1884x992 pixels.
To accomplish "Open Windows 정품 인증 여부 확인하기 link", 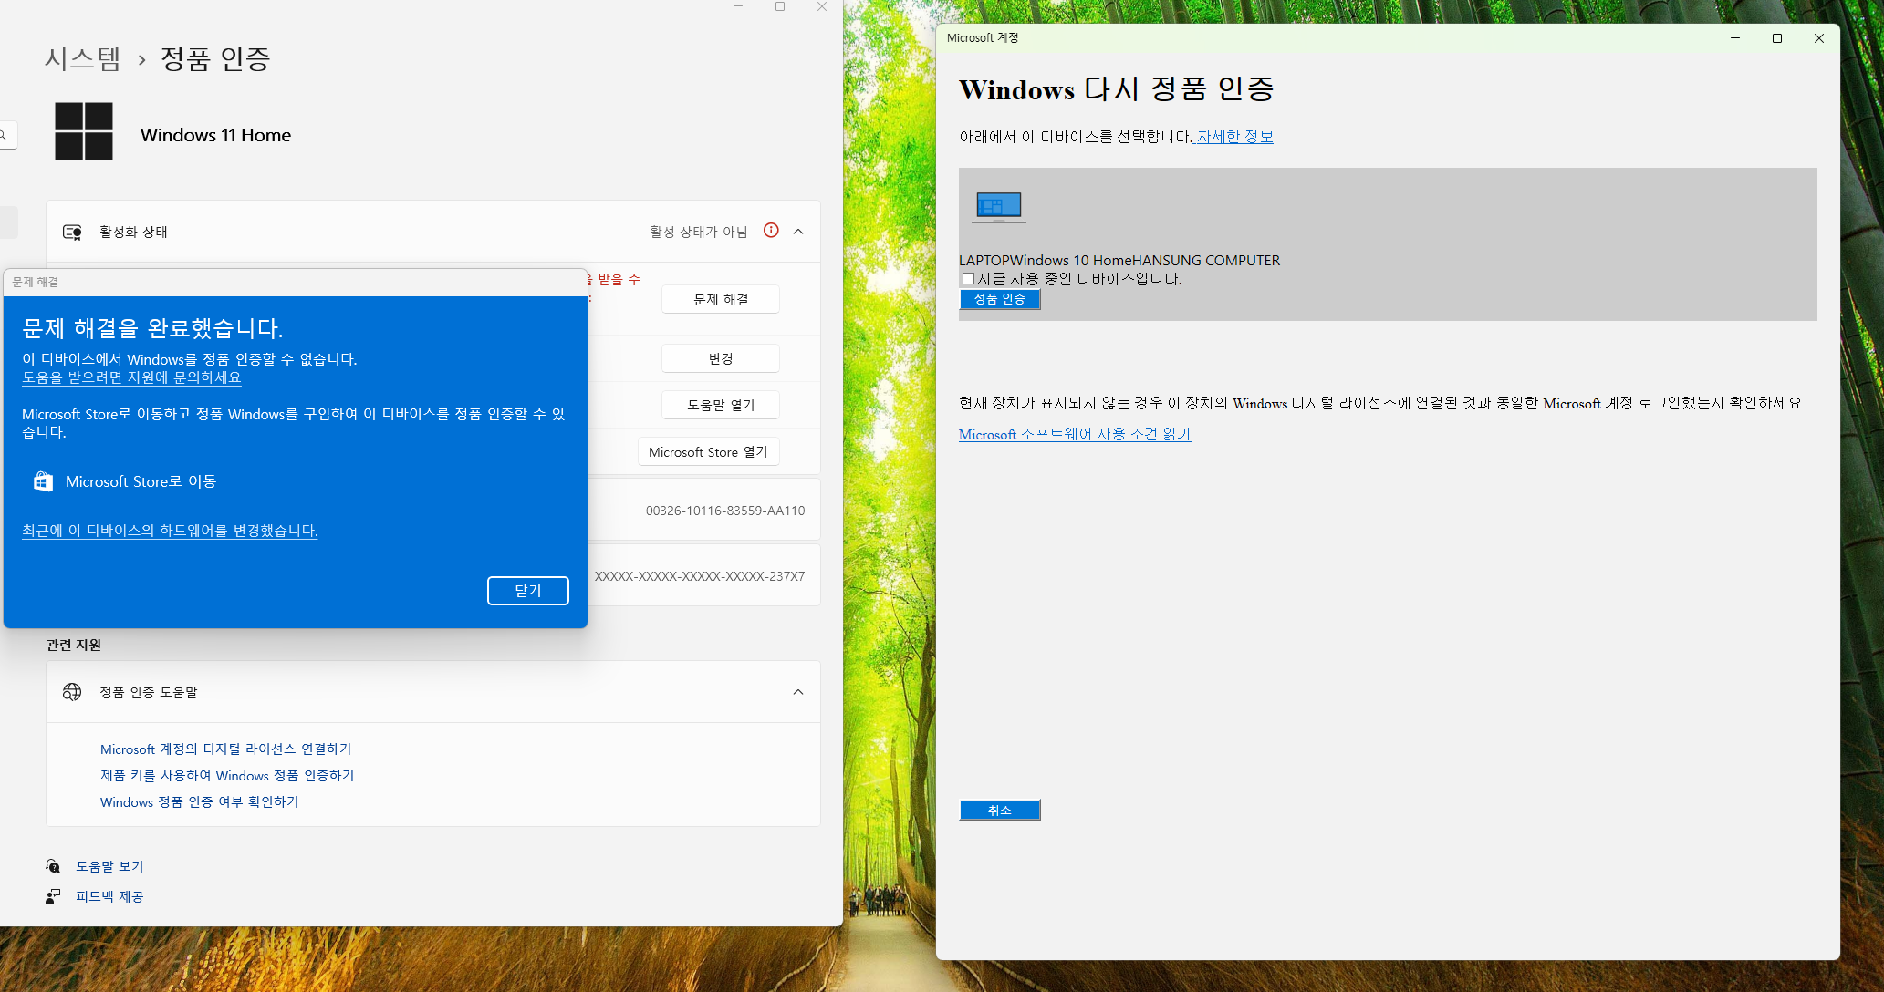I will [199, 801].
